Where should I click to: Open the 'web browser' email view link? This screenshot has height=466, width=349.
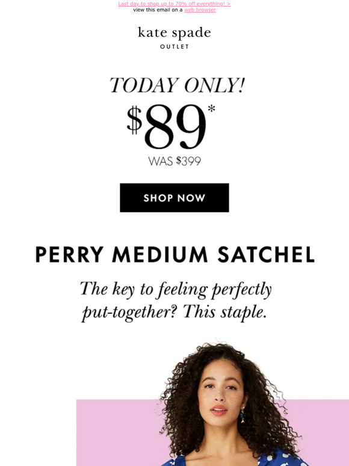(200, 10)
